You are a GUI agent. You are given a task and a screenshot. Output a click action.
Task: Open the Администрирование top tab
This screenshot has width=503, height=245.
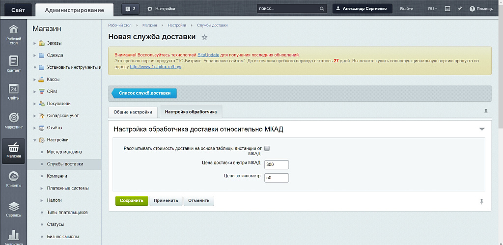pos(74,10)
